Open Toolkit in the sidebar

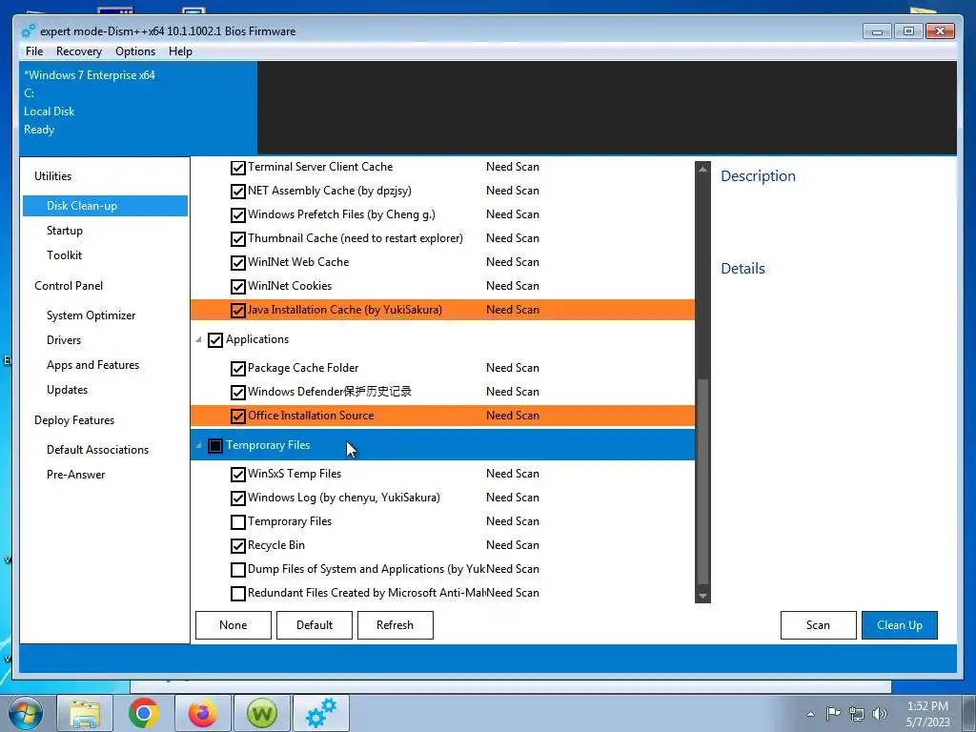coord(64,255)
